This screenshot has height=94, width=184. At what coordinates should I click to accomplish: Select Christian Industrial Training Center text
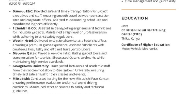point(143,32)
